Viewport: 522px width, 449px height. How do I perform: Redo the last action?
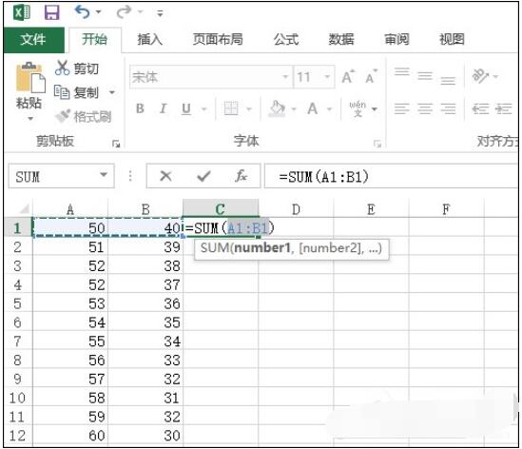pos(124,12)
